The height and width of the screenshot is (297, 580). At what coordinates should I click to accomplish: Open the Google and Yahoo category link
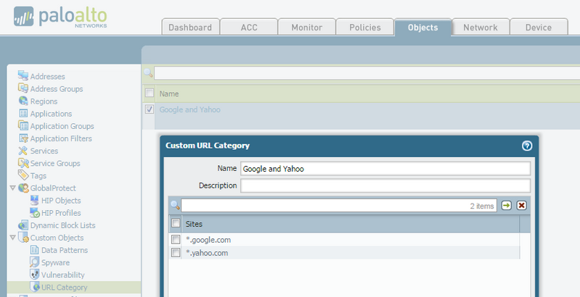click(x=189, y=110)
